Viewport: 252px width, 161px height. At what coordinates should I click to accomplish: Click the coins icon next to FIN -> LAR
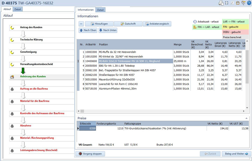click(x=195, y=27)
